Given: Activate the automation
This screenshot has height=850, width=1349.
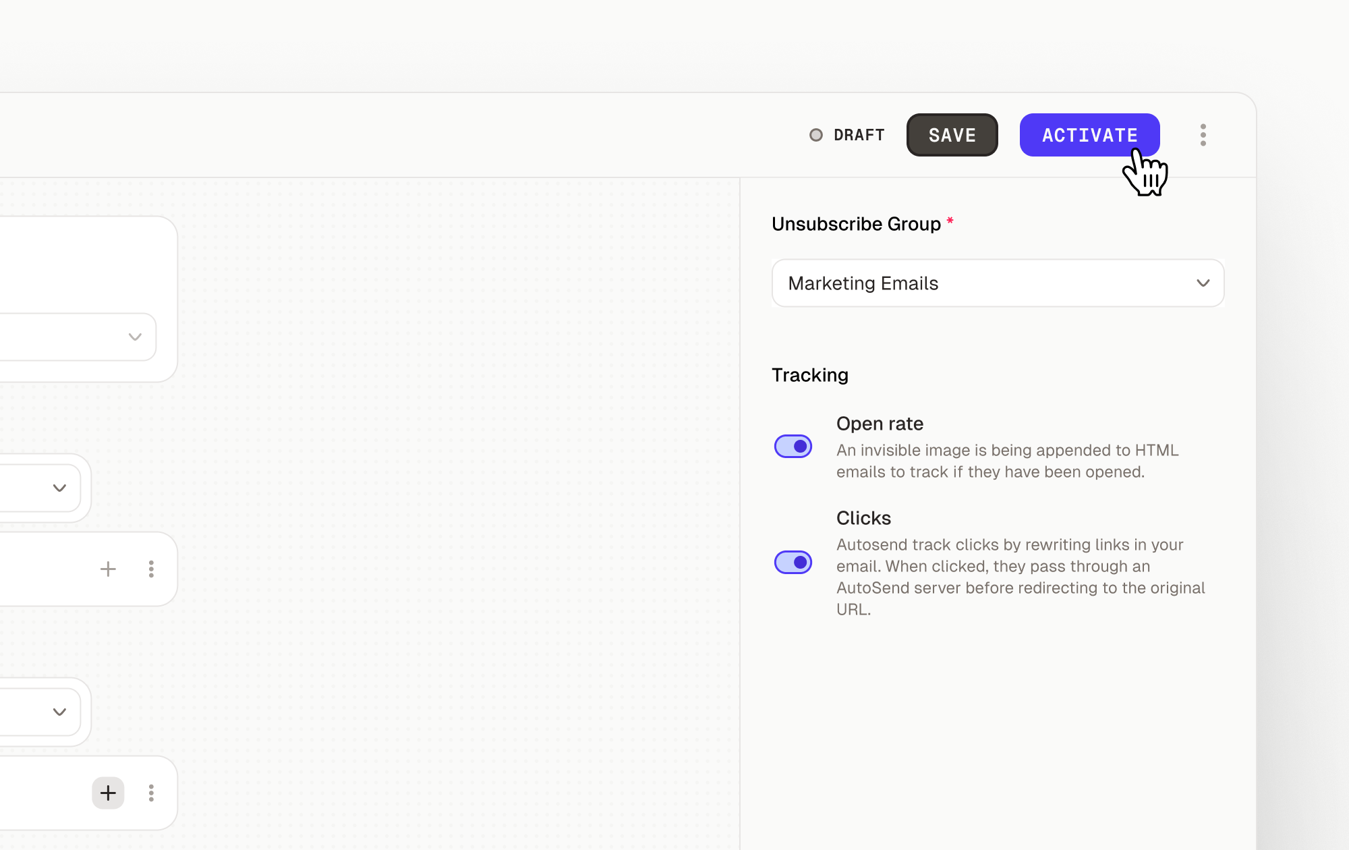Looking at the screenshot, I should [x=1089, y=135].
